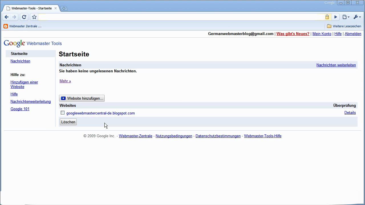Open Webmaster-Zentrale footer link
Screen dimensions: 365x205
(x=135, y=136)
